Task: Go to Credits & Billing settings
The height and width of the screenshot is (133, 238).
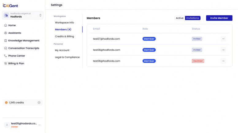Action: click(64, 36)
